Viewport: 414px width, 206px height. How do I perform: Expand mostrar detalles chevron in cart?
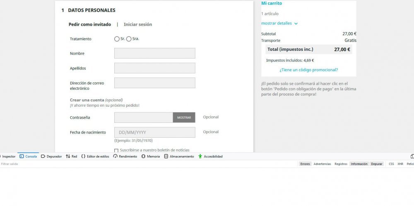(x=296, y=24)
